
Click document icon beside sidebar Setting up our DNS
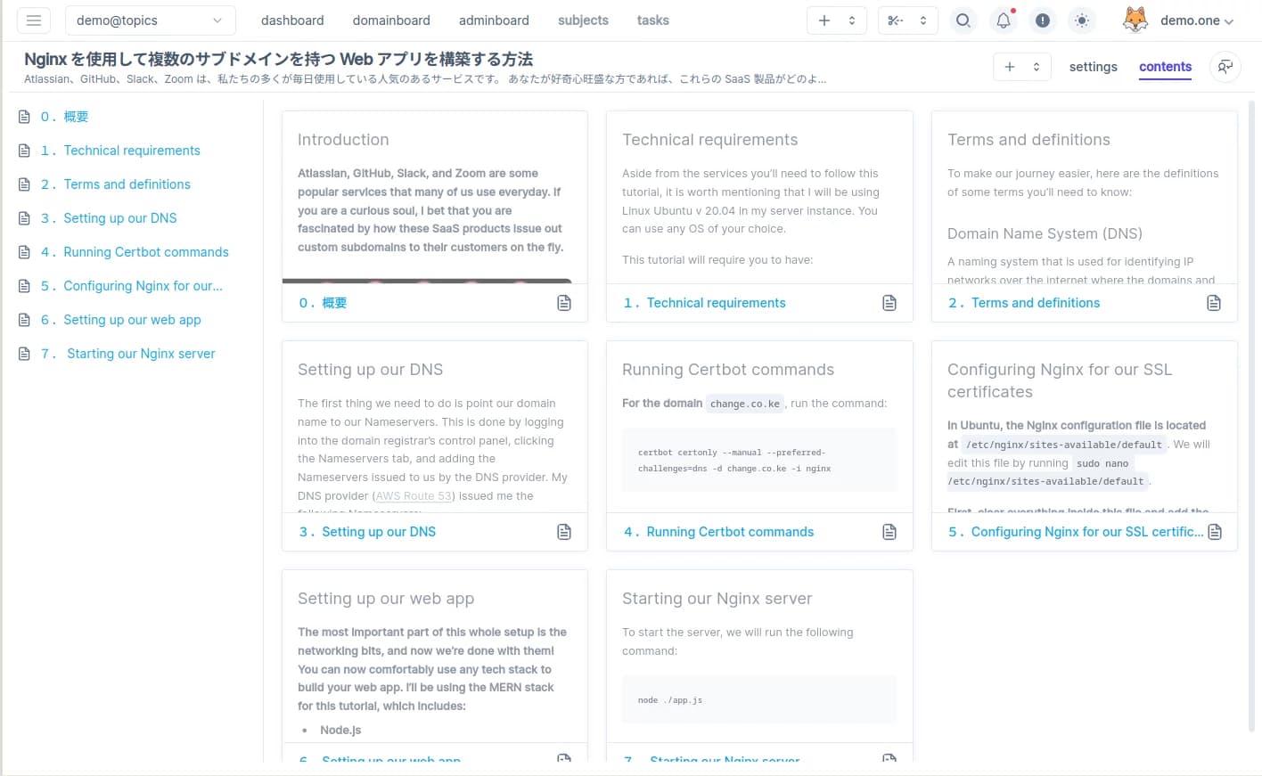(24, 218)
